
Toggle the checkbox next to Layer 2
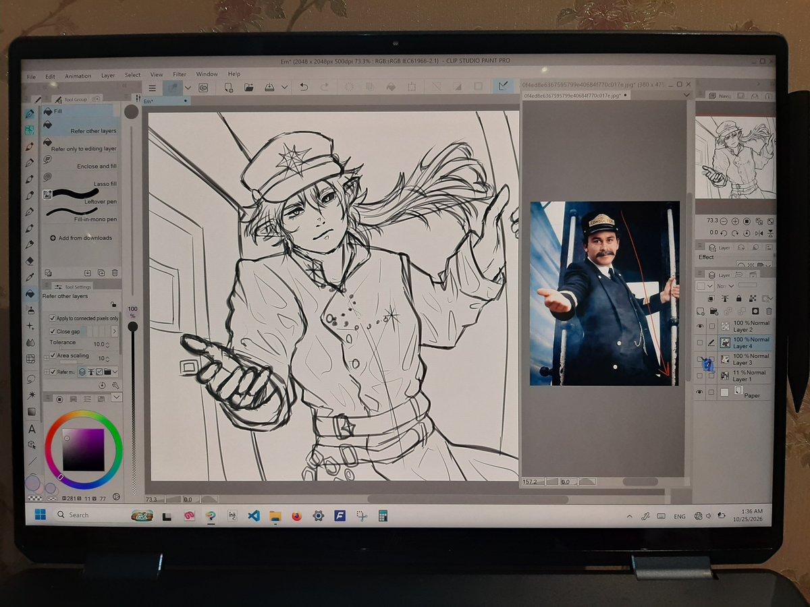(711, 326)
